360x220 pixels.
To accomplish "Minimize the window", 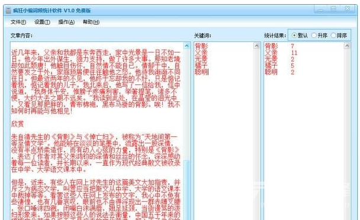I will (x=320, y=9).
